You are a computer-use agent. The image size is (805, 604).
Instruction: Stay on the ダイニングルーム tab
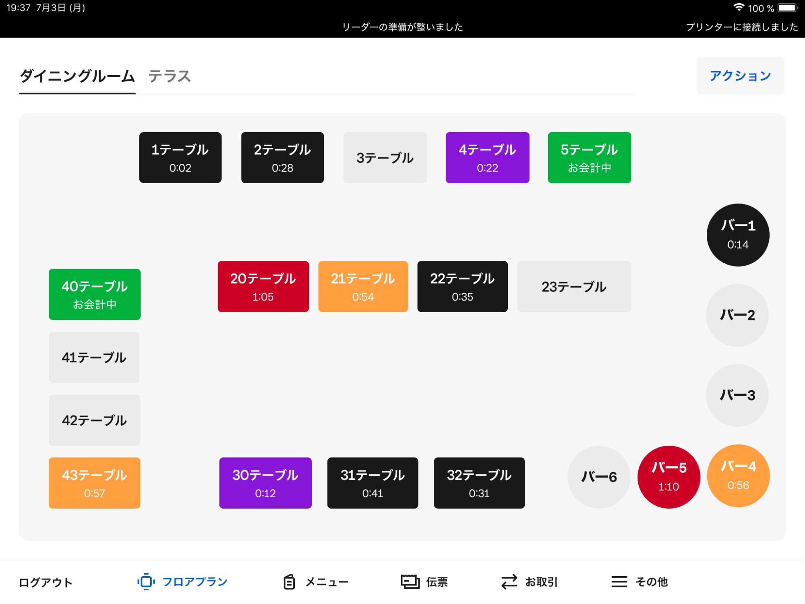[x=77, y=76]
